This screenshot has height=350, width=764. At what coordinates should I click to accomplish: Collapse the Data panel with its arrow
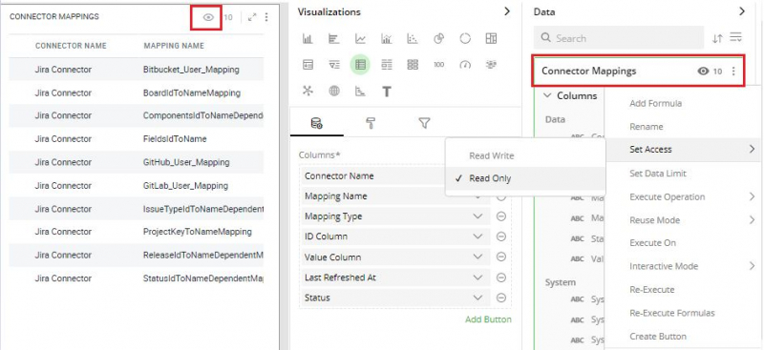(742, 11)
